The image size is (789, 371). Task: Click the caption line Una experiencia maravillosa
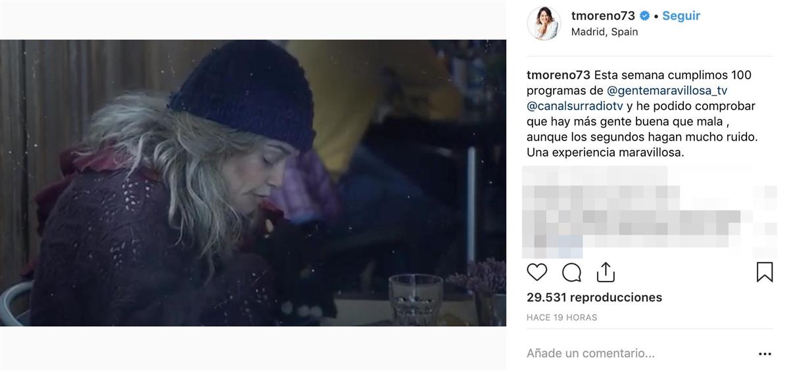(606, 152)
